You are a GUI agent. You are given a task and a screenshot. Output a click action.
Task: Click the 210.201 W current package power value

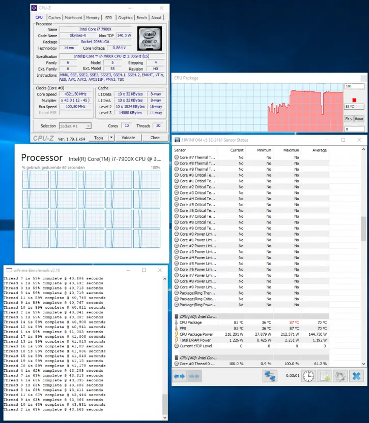(234, 334)
